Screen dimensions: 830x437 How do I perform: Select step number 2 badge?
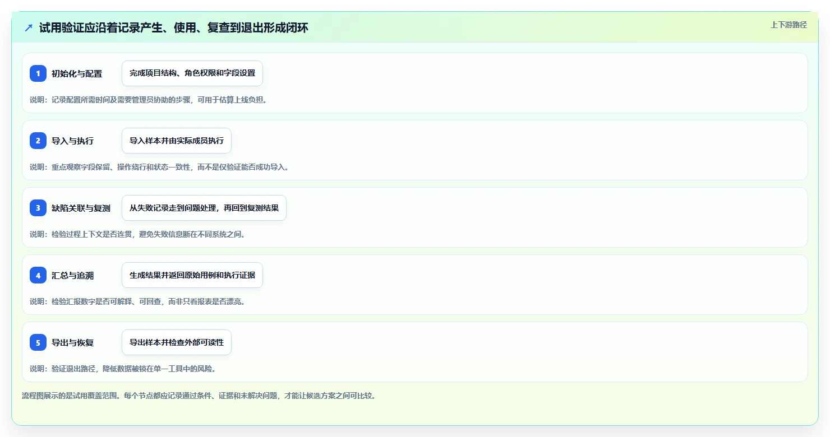pos(38,141)
